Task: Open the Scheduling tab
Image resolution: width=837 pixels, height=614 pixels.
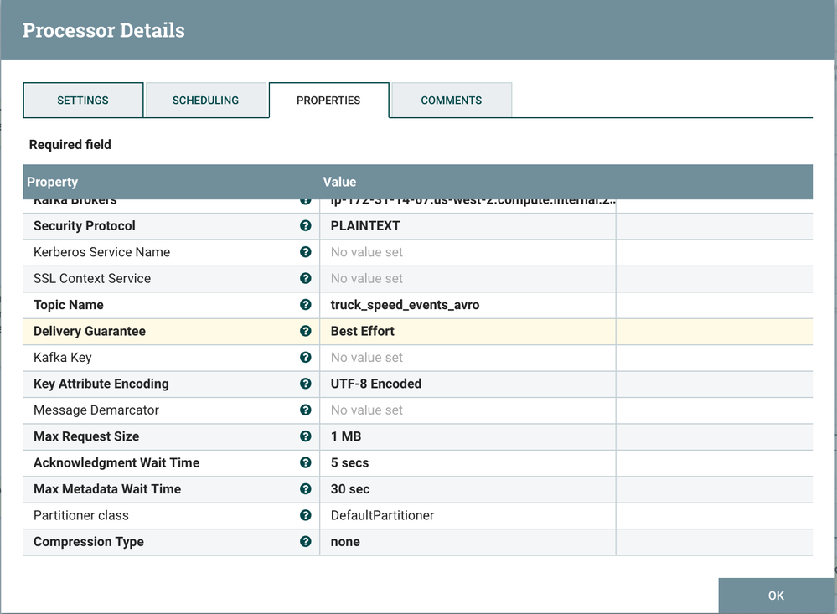Action: coord(205,101)
